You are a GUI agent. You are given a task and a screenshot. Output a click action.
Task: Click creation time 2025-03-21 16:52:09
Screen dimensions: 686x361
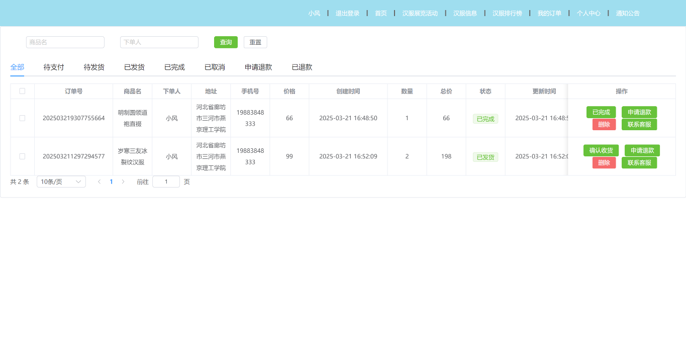click(x=348, y=156)
